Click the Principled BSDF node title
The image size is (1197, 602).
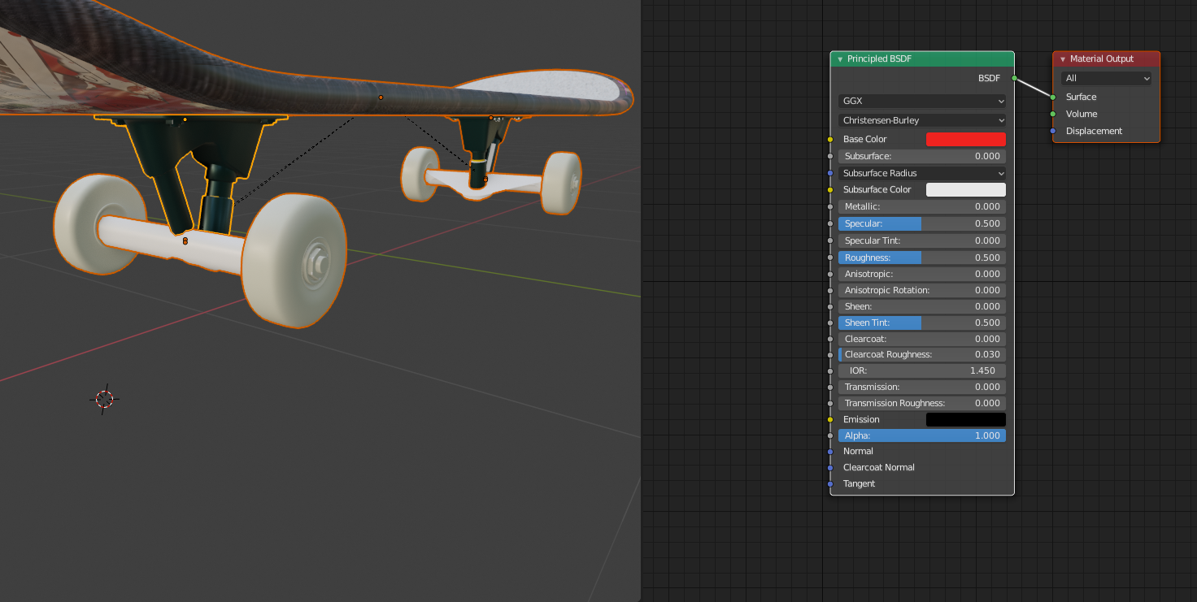[878, 59]
